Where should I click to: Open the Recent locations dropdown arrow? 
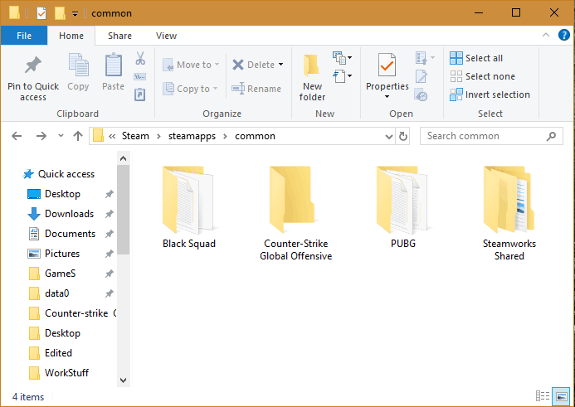tap(61, 136)
